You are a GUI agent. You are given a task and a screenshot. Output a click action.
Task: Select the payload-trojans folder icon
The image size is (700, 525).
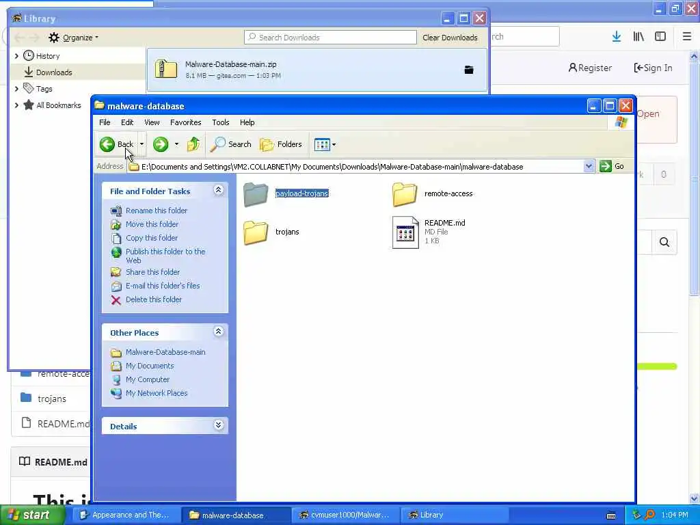click(256, 193)
